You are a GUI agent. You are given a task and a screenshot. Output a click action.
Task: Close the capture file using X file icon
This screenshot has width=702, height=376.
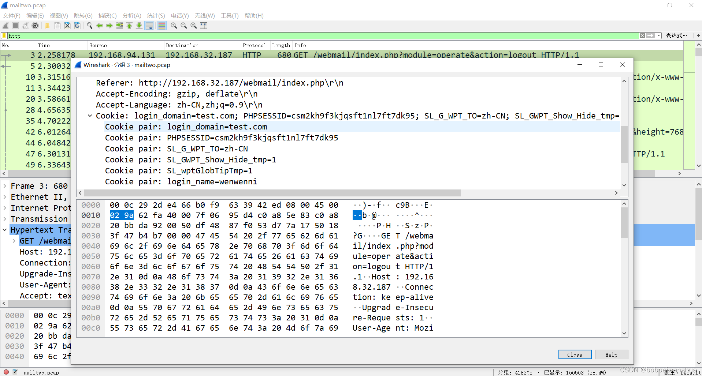coord(67,26)
